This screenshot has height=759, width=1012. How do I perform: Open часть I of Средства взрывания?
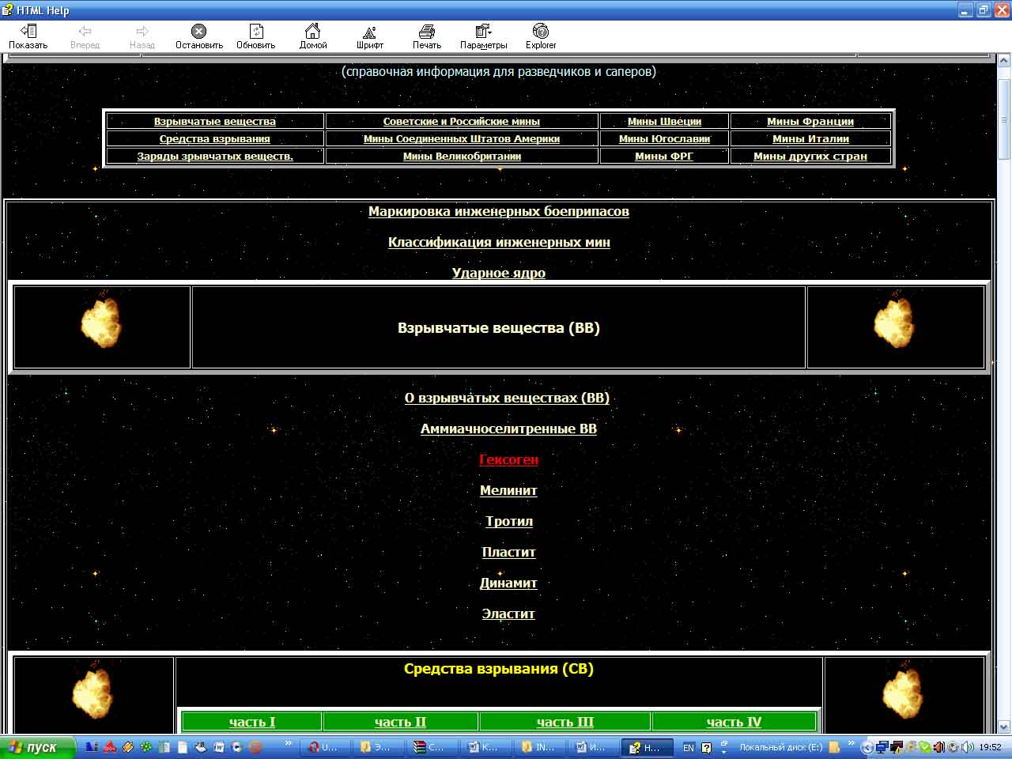click(x=252, y=722)
